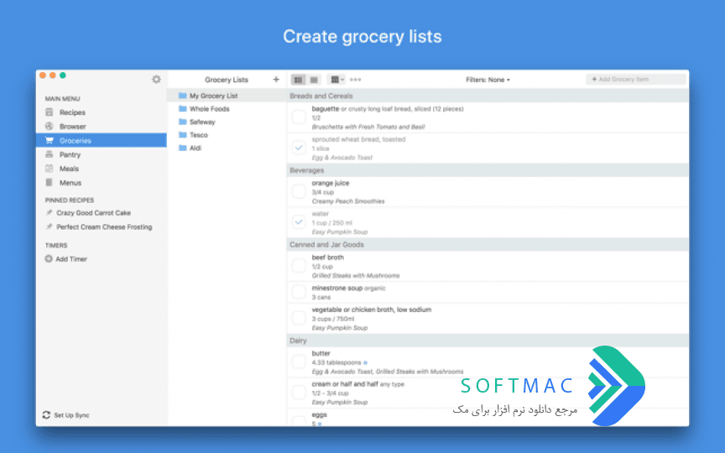Screen dimensions: 725x453
Task: Check off vegetable or chicken broth item
Action: pyautogui.click(x=299, y=319)
